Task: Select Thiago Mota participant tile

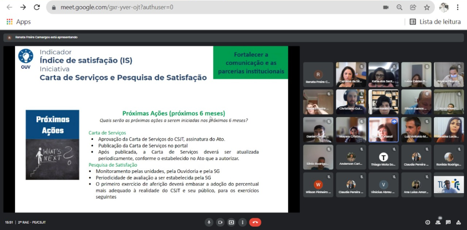Action: point(383,157)
